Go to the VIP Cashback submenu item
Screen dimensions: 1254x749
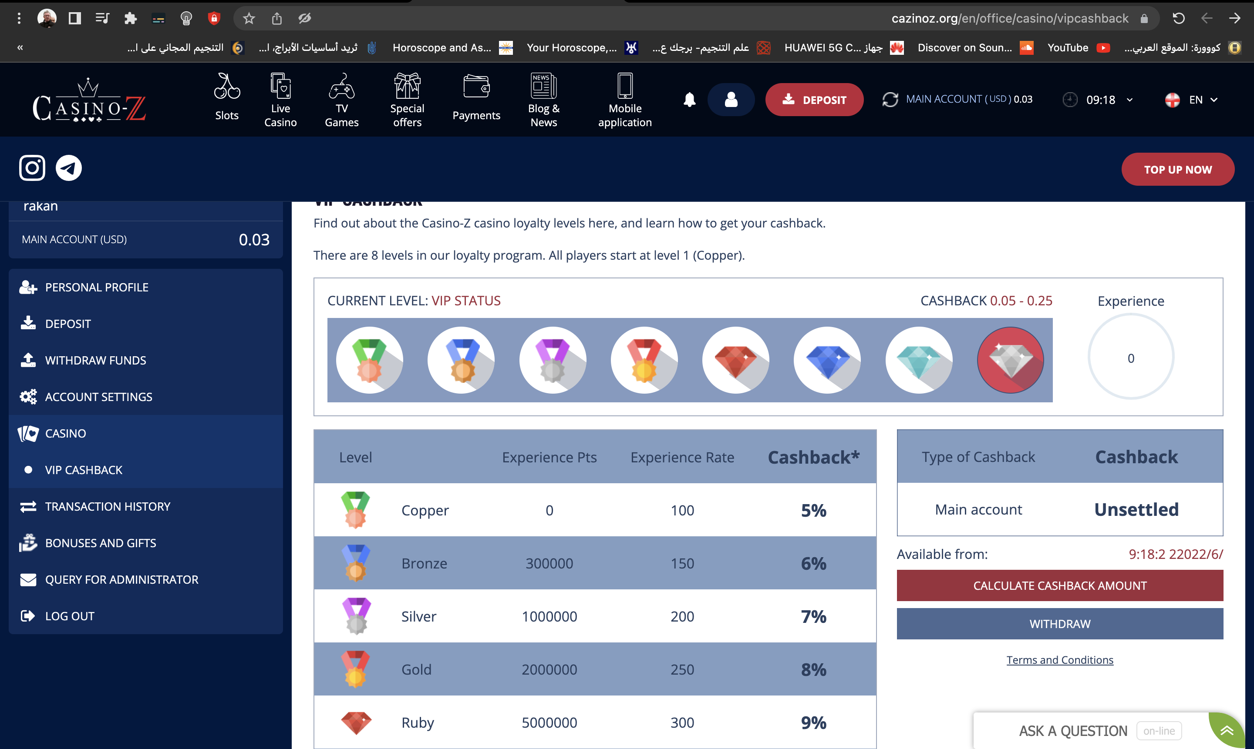[x=83, y=470]
